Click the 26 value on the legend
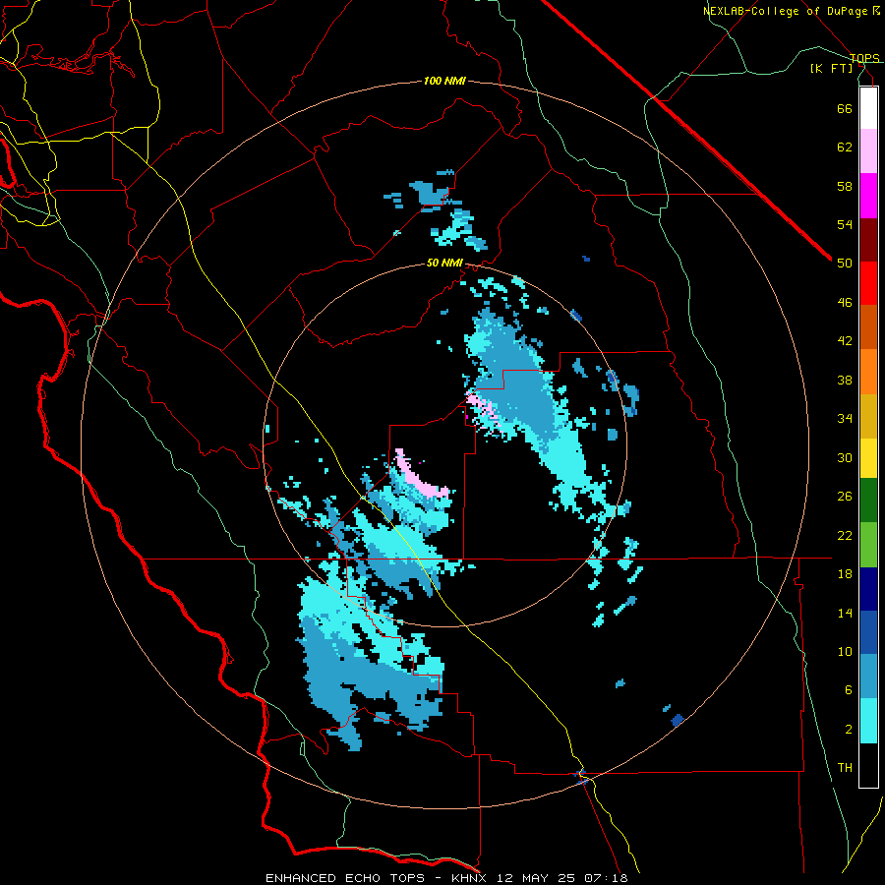The height and width of the screenshot is (885, 885). coord(845,497)
